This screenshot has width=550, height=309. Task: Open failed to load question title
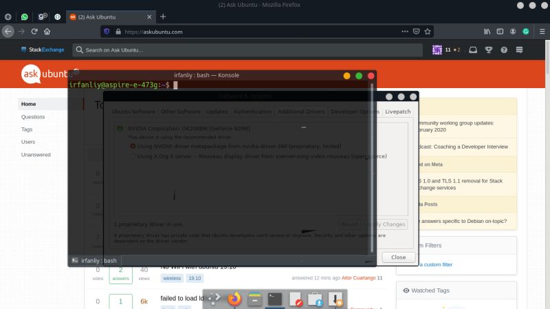182,298
